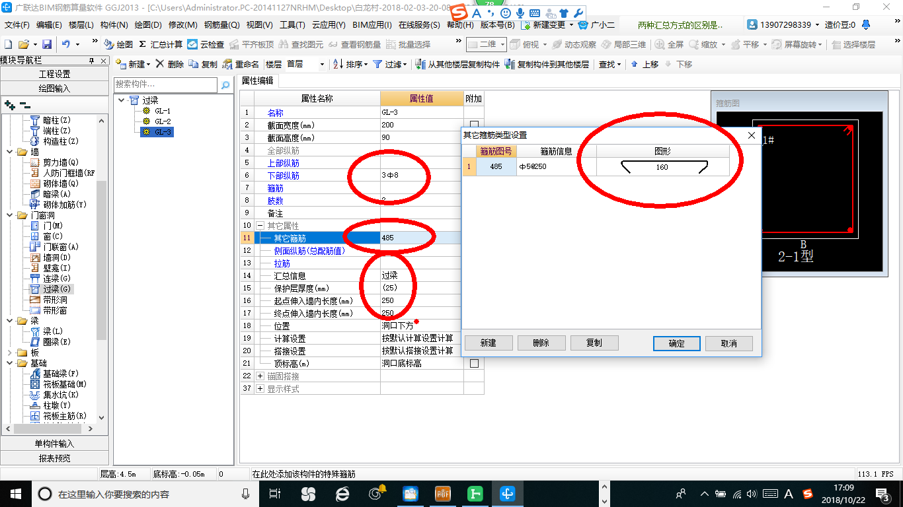Open Windows Start menu
This screenshot has height=507, width=903.
point(15,493)
